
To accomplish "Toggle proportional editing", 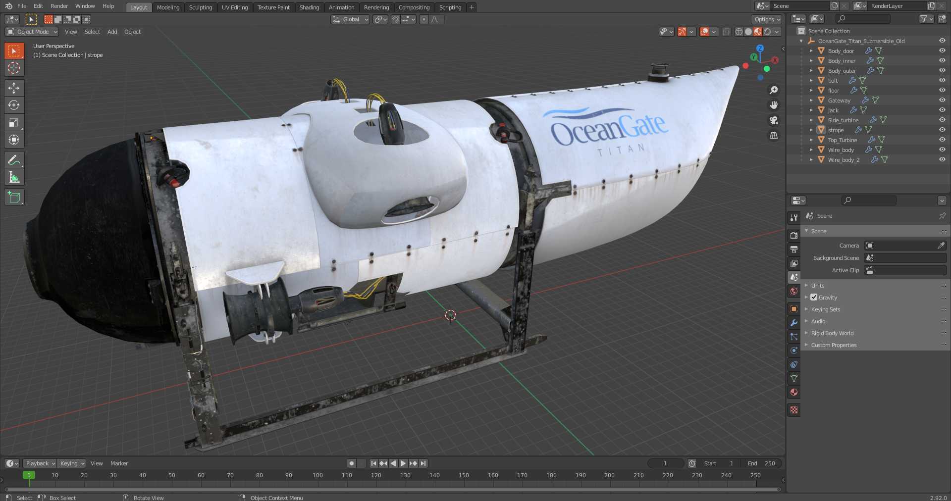I will [423, 19].
